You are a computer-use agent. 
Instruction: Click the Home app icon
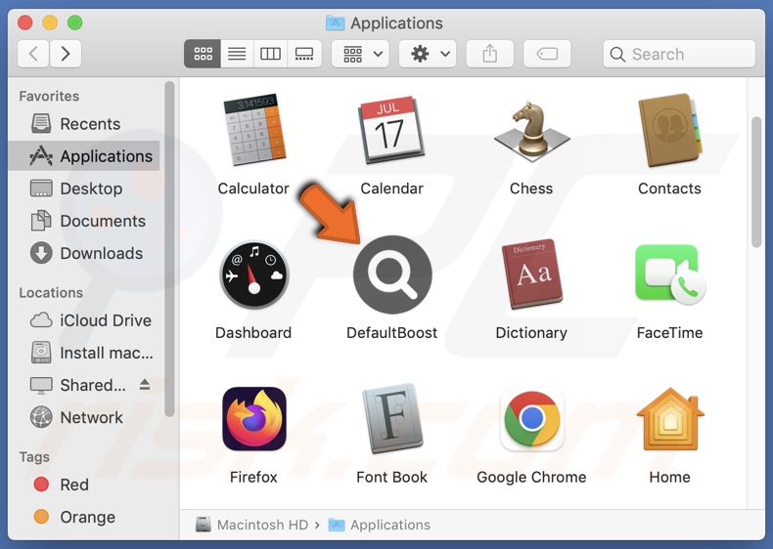669,419
